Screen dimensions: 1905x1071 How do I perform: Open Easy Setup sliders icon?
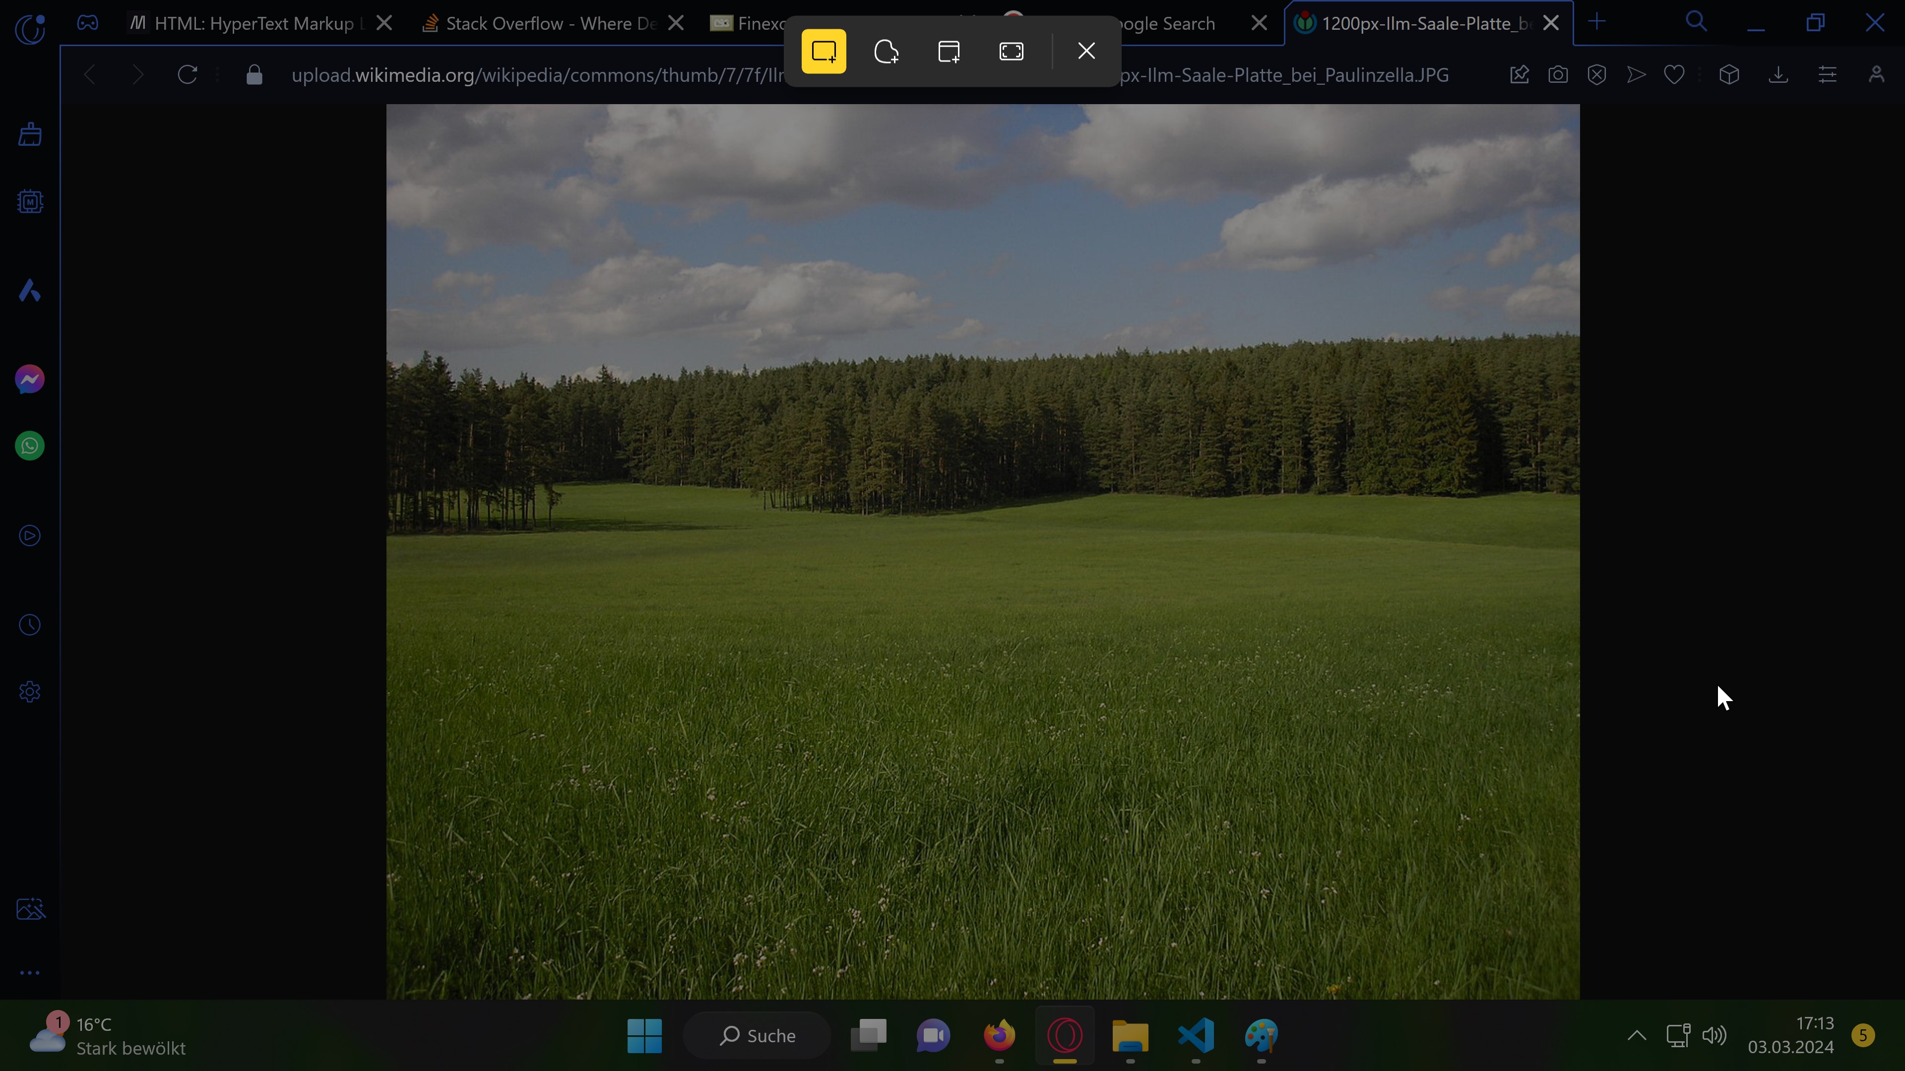pos(1827,75)
